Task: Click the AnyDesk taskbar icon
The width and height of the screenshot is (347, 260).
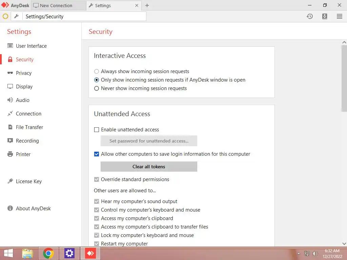Action: [x=90, y=253]
